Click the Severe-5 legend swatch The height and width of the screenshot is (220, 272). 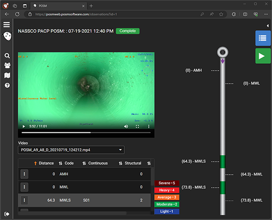(166, 183)
